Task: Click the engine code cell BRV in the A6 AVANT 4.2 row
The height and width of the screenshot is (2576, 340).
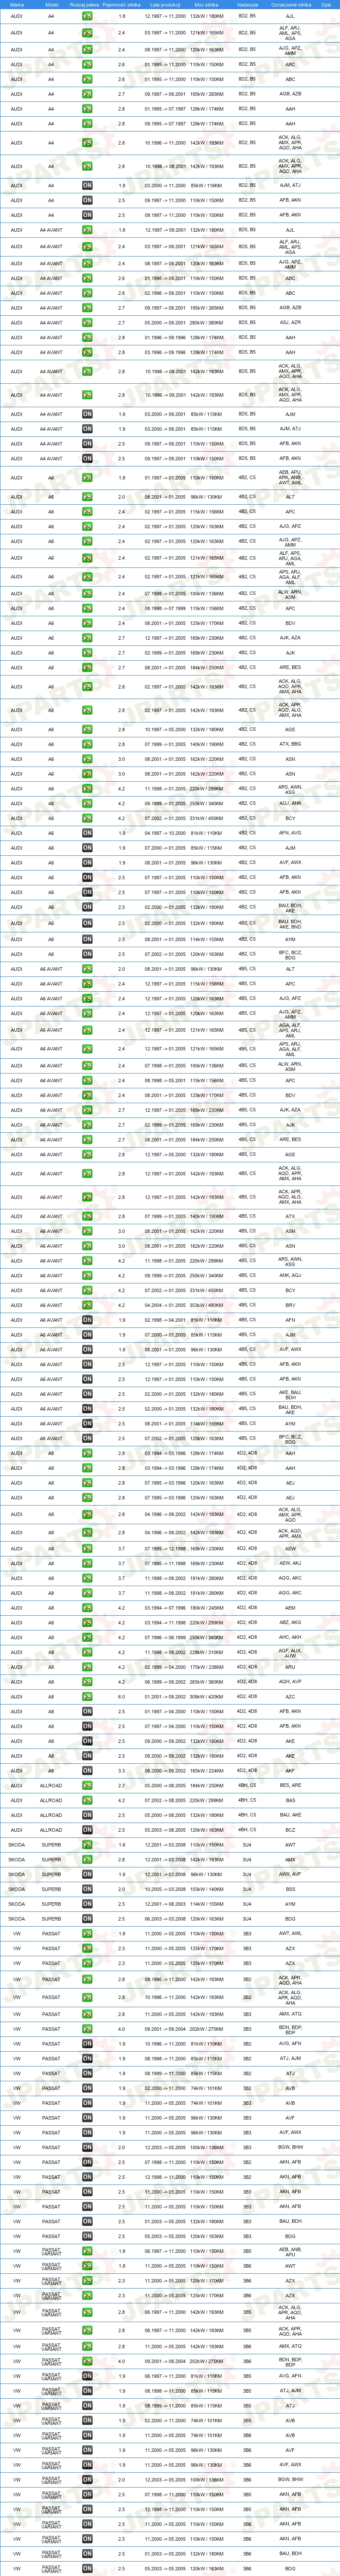Action: tap(290, 1305)
